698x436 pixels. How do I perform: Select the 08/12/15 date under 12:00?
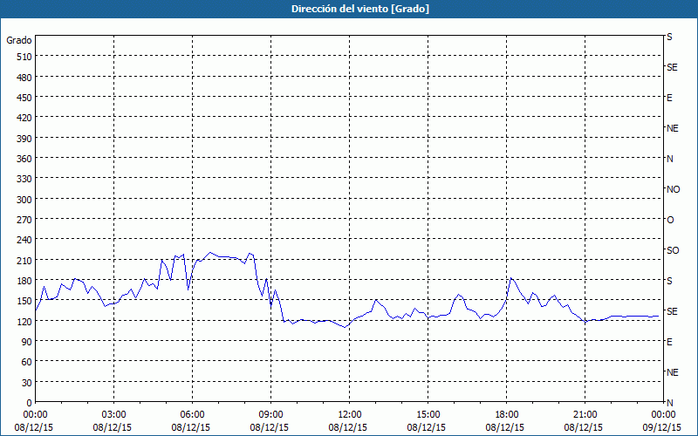point(348,427)
